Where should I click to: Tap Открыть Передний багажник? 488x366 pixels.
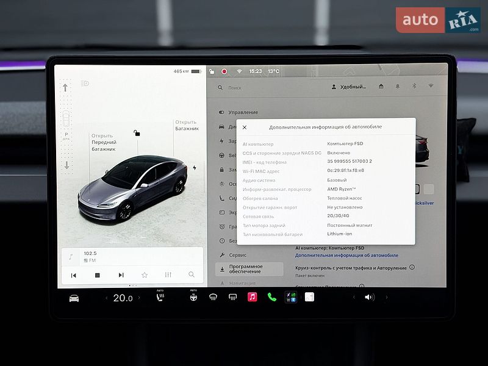point(104,142)
